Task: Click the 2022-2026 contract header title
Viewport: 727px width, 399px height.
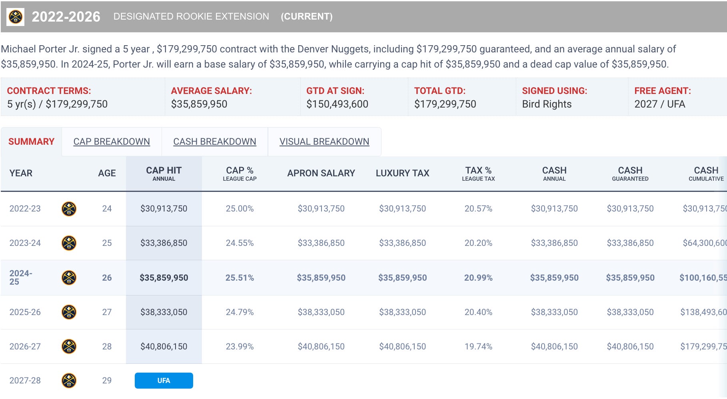Action: tap(66, 17)
